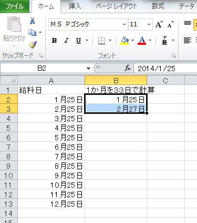Screen dimensions: 197x223
Task: Switch to the ホーム tab
Action: click(46, 7)
